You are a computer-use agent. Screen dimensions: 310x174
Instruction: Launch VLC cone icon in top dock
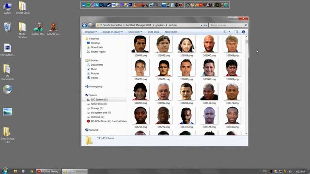point(135,5)
